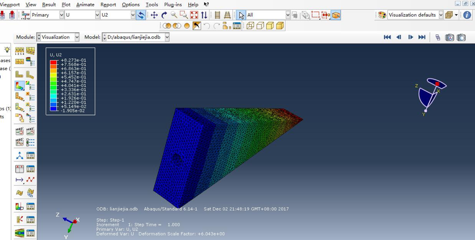Open the field output dialog icon
This screenshot has height=240, width=475.
pyautogui.click(x=25, y=15)
